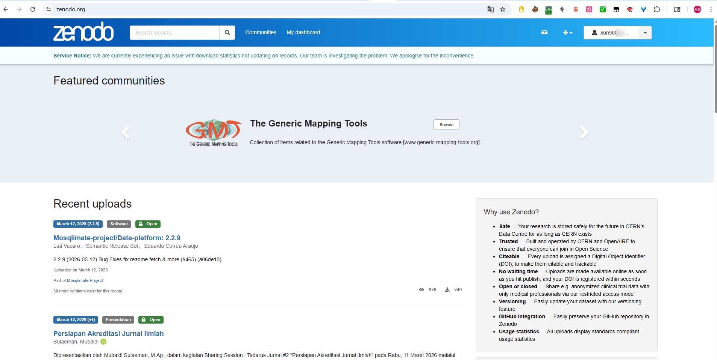The width and height of the screenshot is (717, 360).
Task: Show previous featured community with left chevron
Action: coord(126,133)
